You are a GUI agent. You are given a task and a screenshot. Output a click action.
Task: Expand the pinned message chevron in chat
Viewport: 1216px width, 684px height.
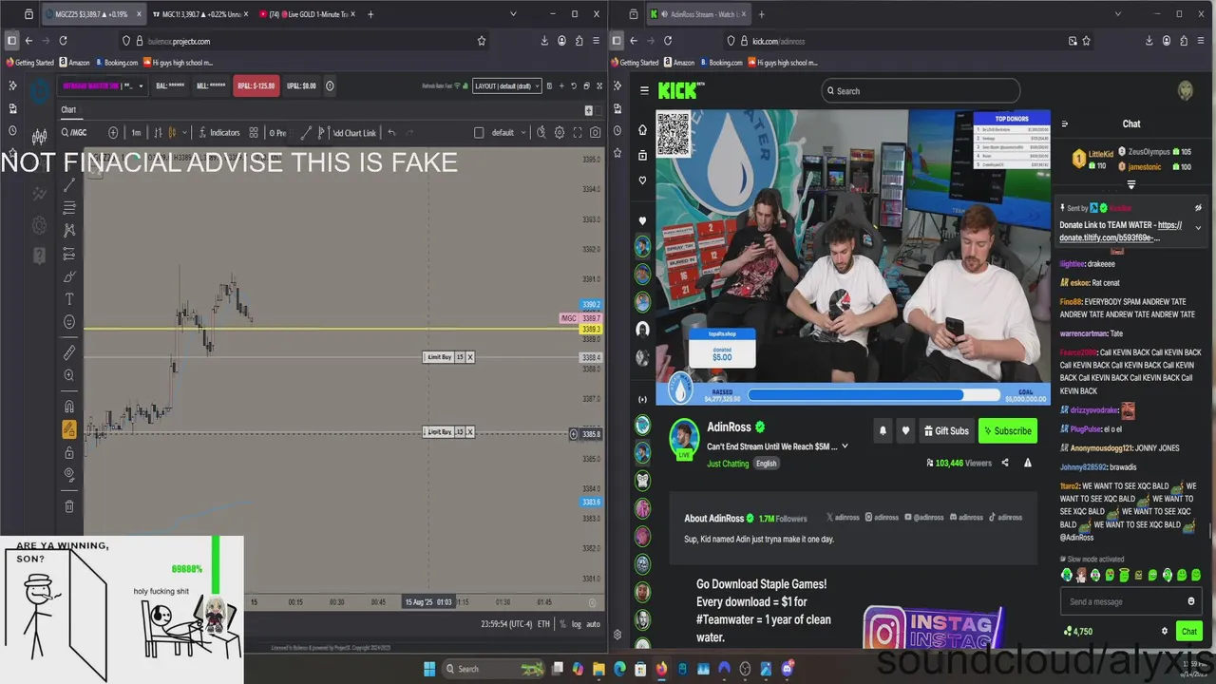tap(1198, 228)
